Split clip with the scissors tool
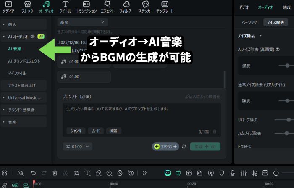Screen dimensions: 294x189 (66, 173)
